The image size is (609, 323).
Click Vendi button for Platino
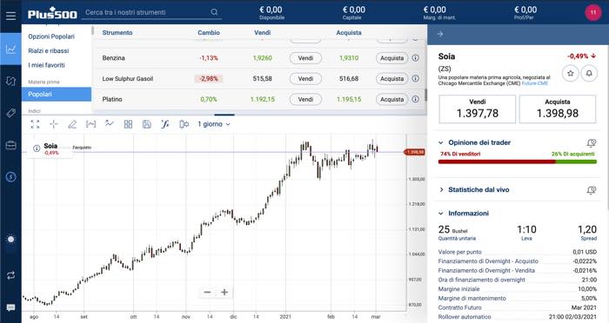pos(305,99)
